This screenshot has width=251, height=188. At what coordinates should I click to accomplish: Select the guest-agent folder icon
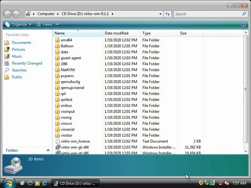click(57, 58)
